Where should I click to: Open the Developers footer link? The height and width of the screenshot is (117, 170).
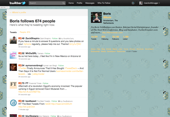coord(111,51)
